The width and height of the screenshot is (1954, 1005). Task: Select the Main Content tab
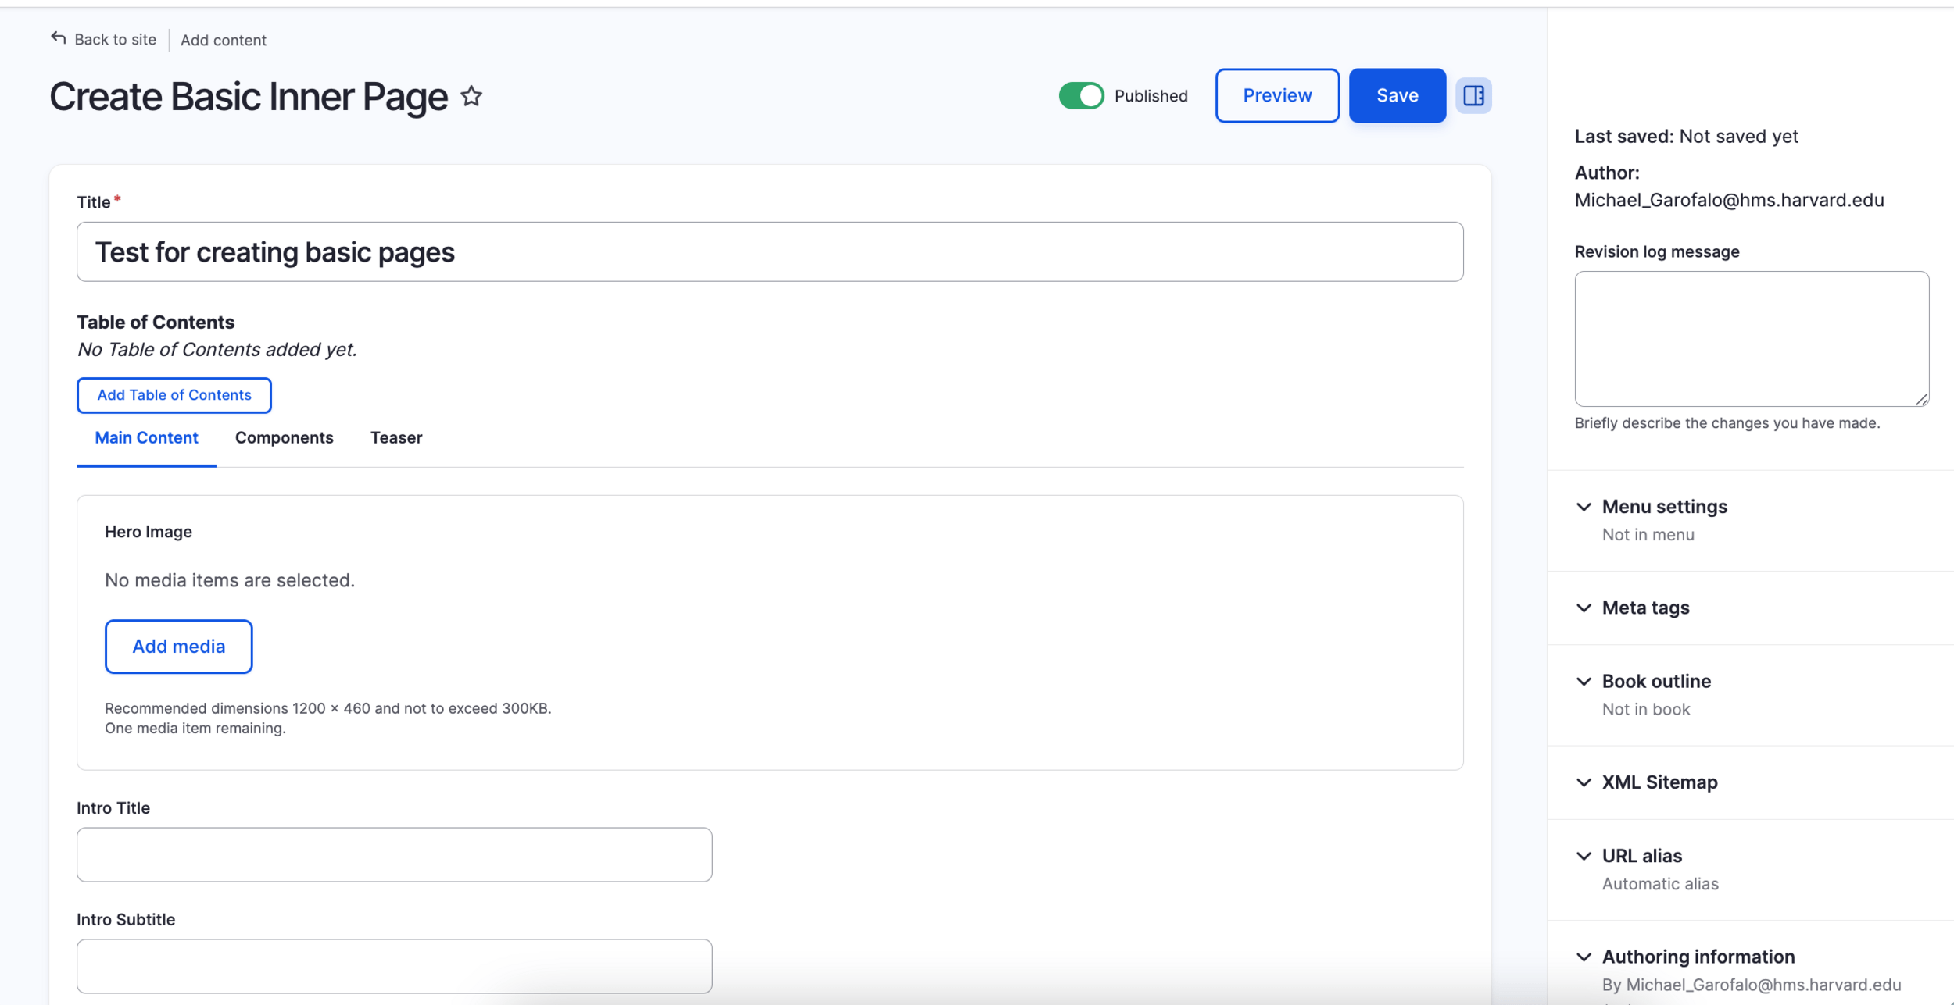pos(146,437)
